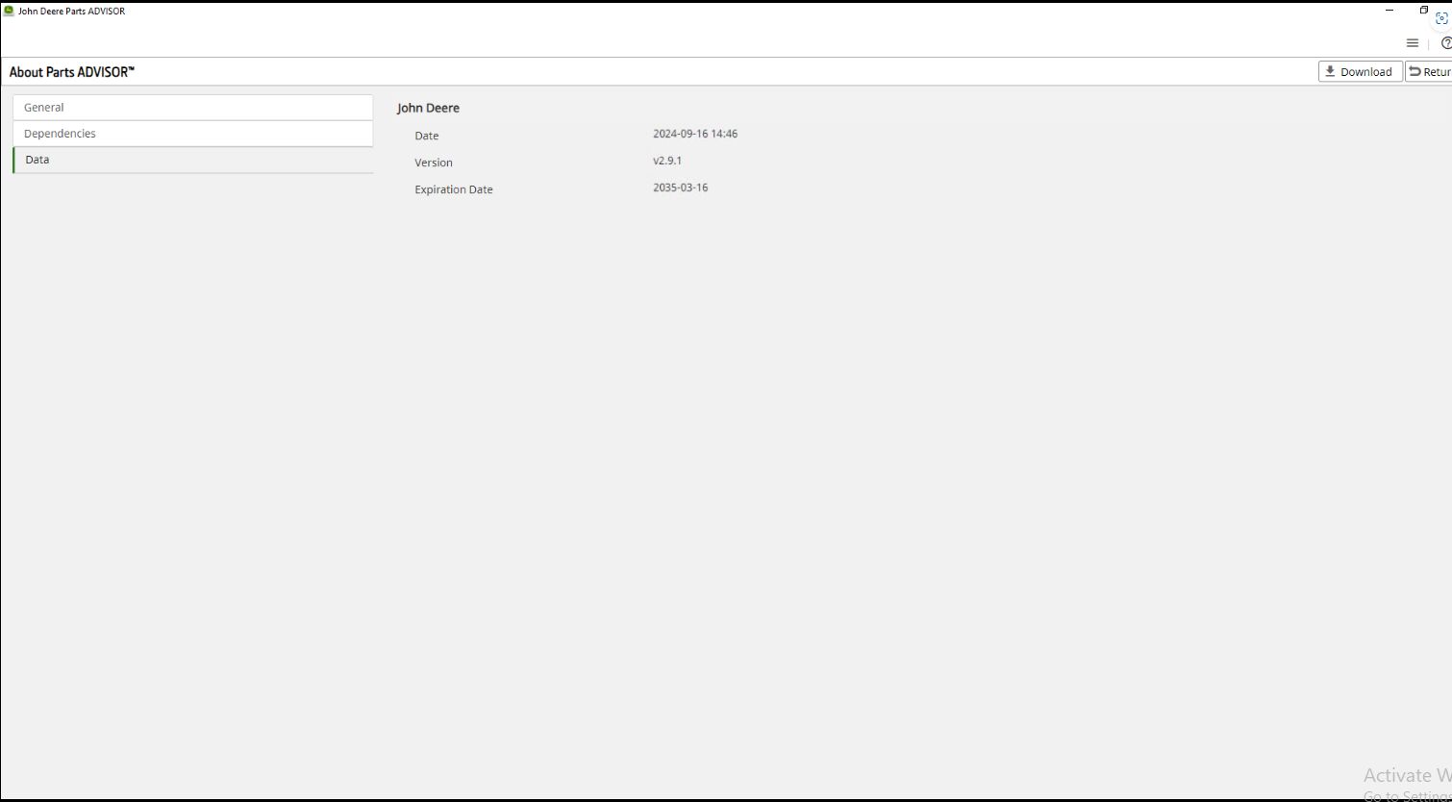
Task: Click the expiration value 2035-03-16
Action: click(x=680, y=188)
